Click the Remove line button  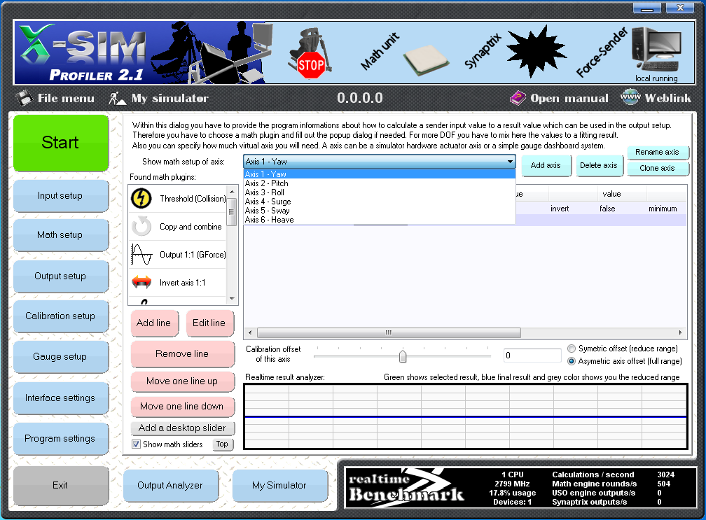182,354
